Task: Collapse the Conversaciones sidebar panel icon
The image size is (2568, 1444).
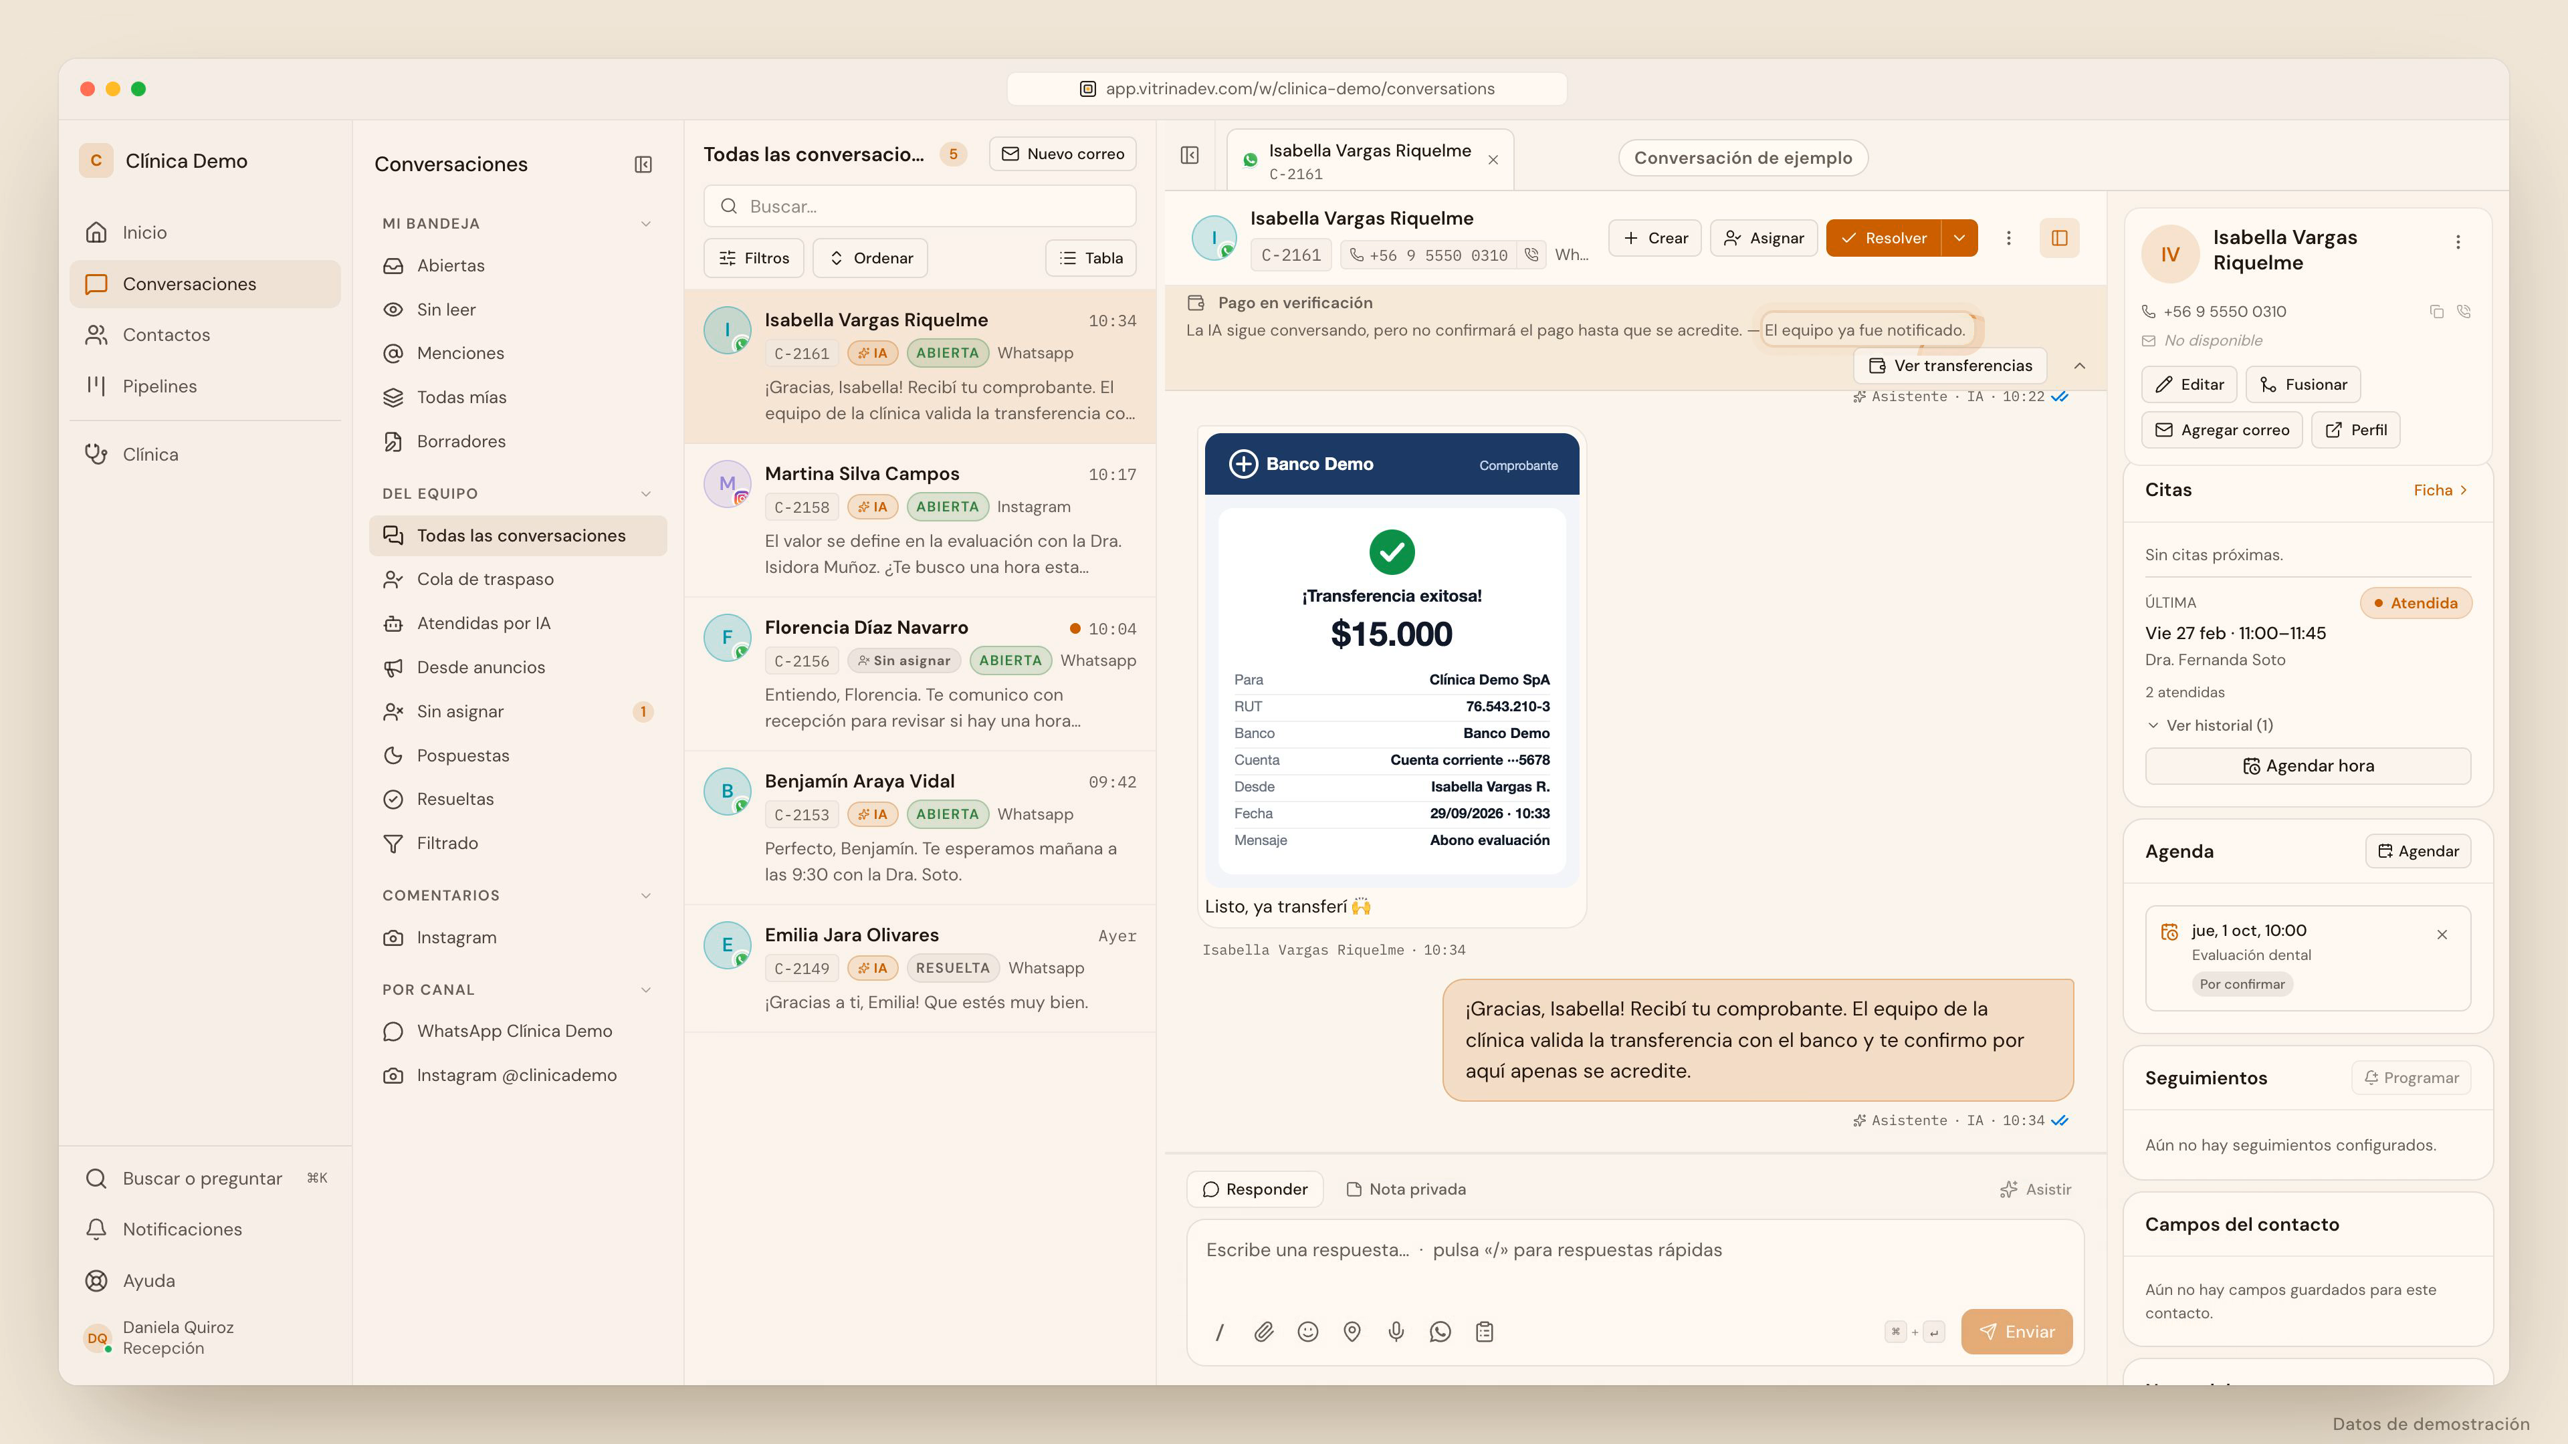Action: [643, 164]
